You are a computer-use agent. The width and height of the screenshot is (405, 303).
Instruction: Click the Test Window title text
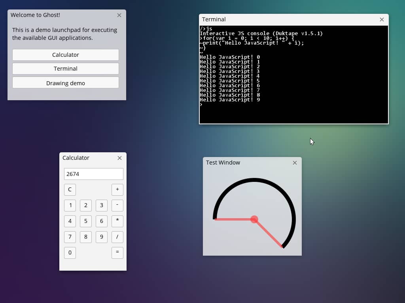[x=223, y=163]
